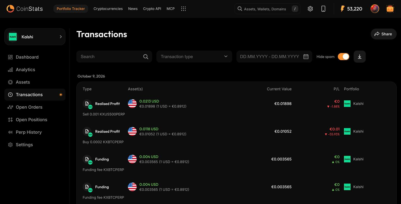Viewport: 401px width, 204px height.
Task: Click Kalshi portfolio logo in first row
Action: pos(347,104)
